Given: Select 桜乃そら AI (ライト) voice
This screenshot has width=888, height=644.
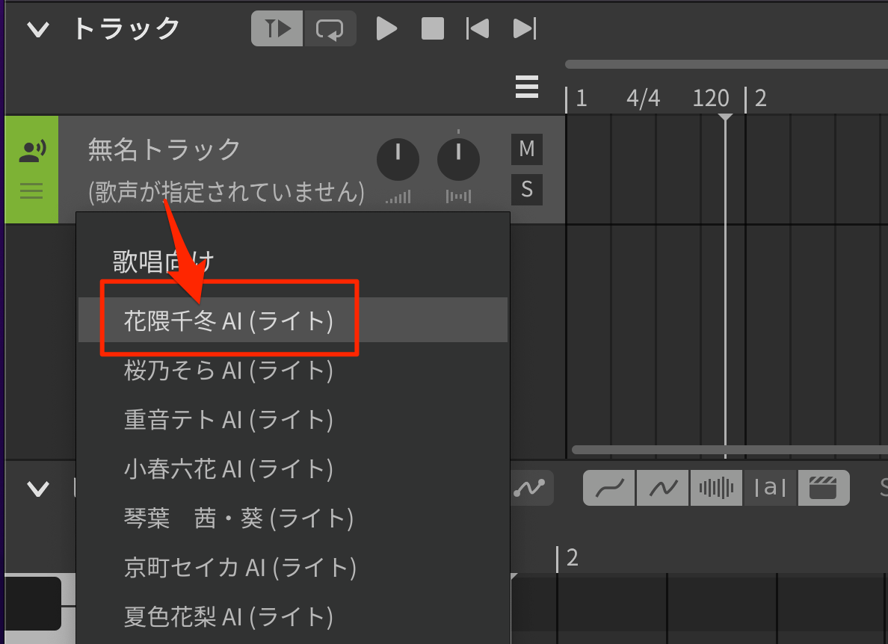Looking at the screenshot, I should (x=293, y=370).
